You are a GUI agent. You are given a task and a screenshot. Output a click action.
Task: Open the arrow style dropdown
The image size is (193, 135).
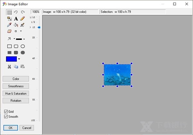[14, 39]
